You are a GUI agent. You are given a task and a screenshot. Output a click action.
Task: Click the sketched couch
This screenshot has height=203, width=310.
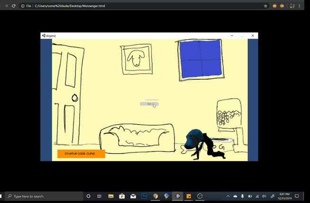tap(137, 136)
